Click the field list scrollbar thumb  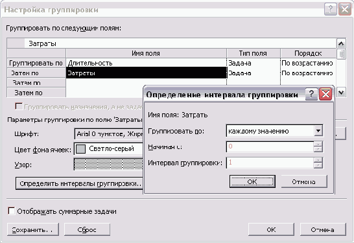pyautogui.click(x=341, y=54)
